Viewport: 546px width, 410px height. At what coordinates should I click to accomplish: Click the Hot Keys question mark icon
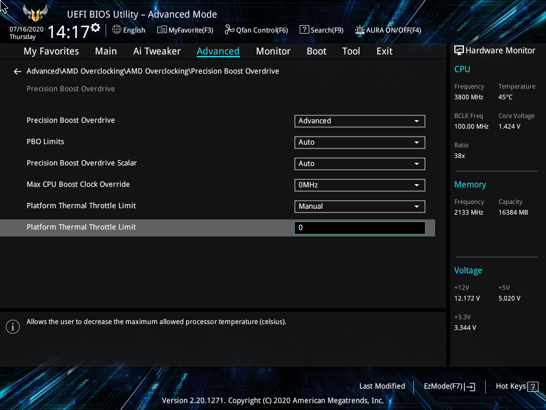533,387
